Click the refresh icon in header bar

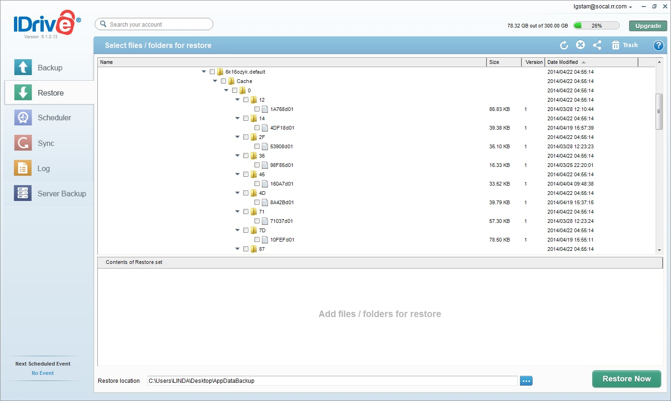564,45
